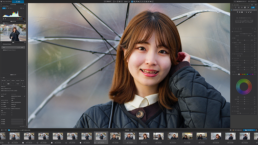Collapse the Histogram sub-panel chevron
This screenshot has height=145, width=258.
click(1, 6)
